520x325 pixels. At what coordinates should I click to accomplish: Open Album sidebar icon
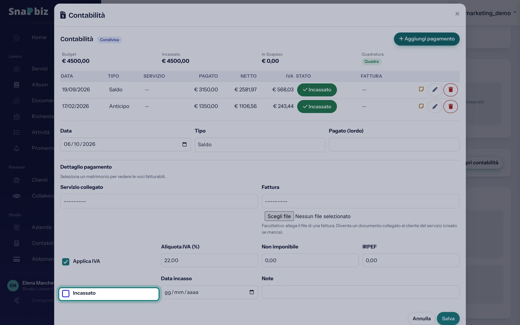click(x=17, y=85)
